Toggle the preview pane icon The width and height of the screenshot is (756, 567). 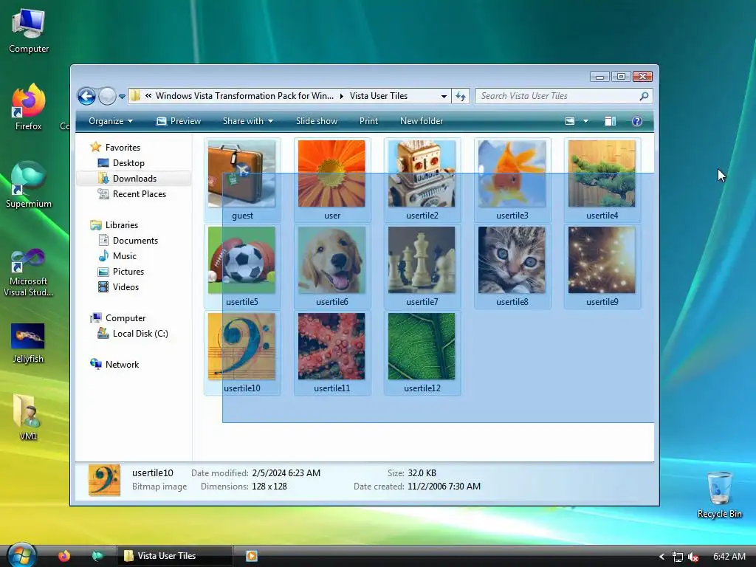coord(611,121)
